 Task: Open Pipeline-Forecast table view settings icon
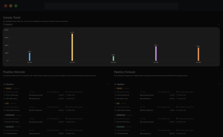click(x=219, y=84)
